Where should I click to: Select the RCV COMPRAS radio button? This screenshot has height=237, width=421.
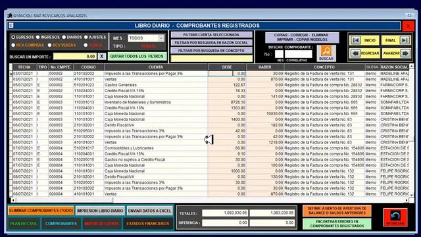pos(13,45)
